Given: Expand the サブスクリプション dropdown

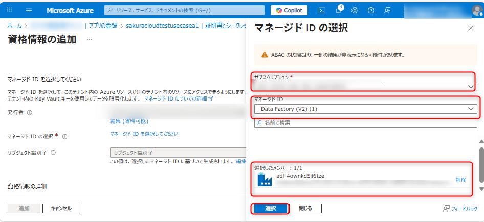Looking at the screenshot, I should (x=366, y=87).
